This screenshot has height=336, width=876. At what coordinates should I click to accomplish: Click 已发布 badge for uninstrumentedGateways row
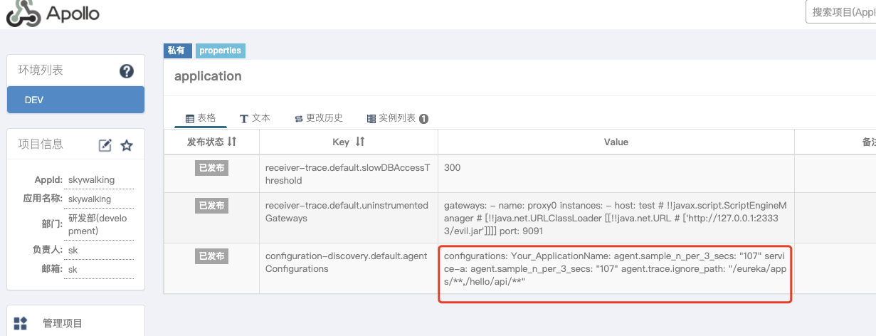[x=211, y=206]
